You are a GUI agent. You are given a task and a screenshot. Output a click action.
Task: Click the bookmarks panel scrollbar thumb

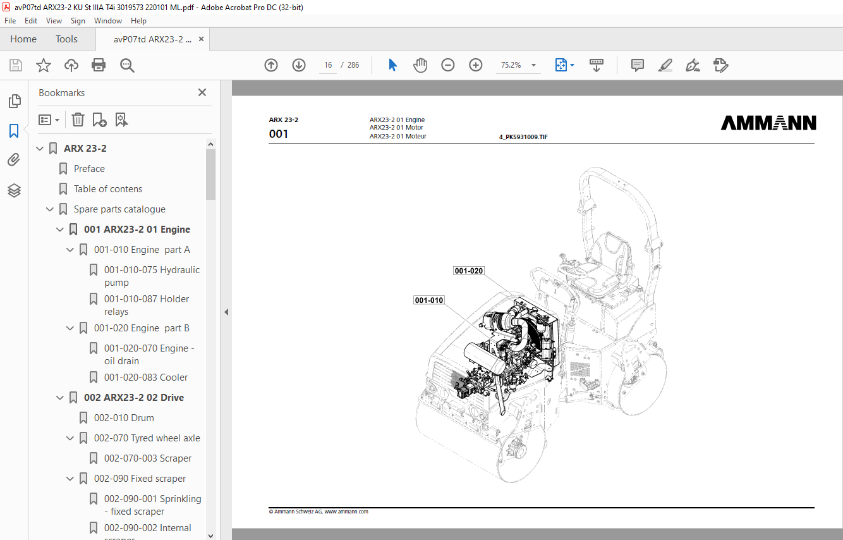211,174
